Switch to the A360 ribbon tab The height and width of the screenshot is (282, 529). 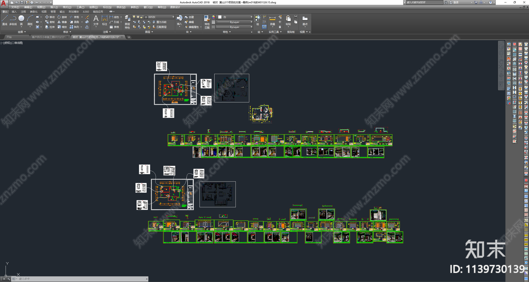(x=86, y=12)
